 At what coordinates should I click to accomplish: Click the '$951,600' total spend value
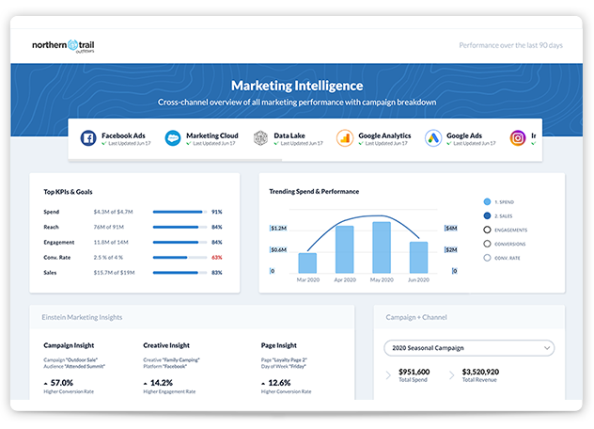pyautogui.click(x=414, y=372)
